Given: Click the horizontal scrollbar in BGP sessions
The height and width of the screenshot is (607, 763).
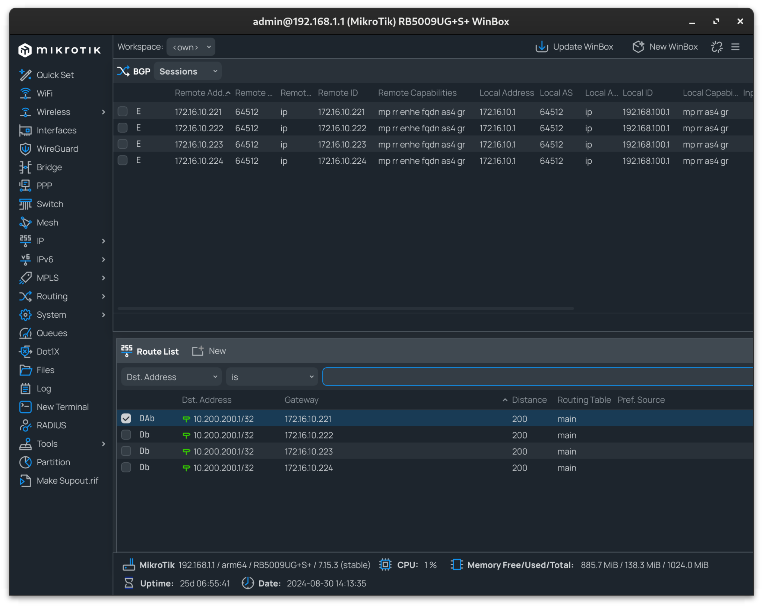Looking at the screenshot, I should click(346, 308).
